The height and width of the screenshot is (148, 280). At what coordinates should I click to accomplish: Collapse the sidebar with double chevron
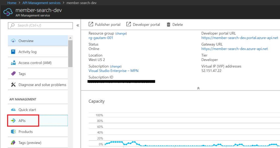(x=78, y=25)
